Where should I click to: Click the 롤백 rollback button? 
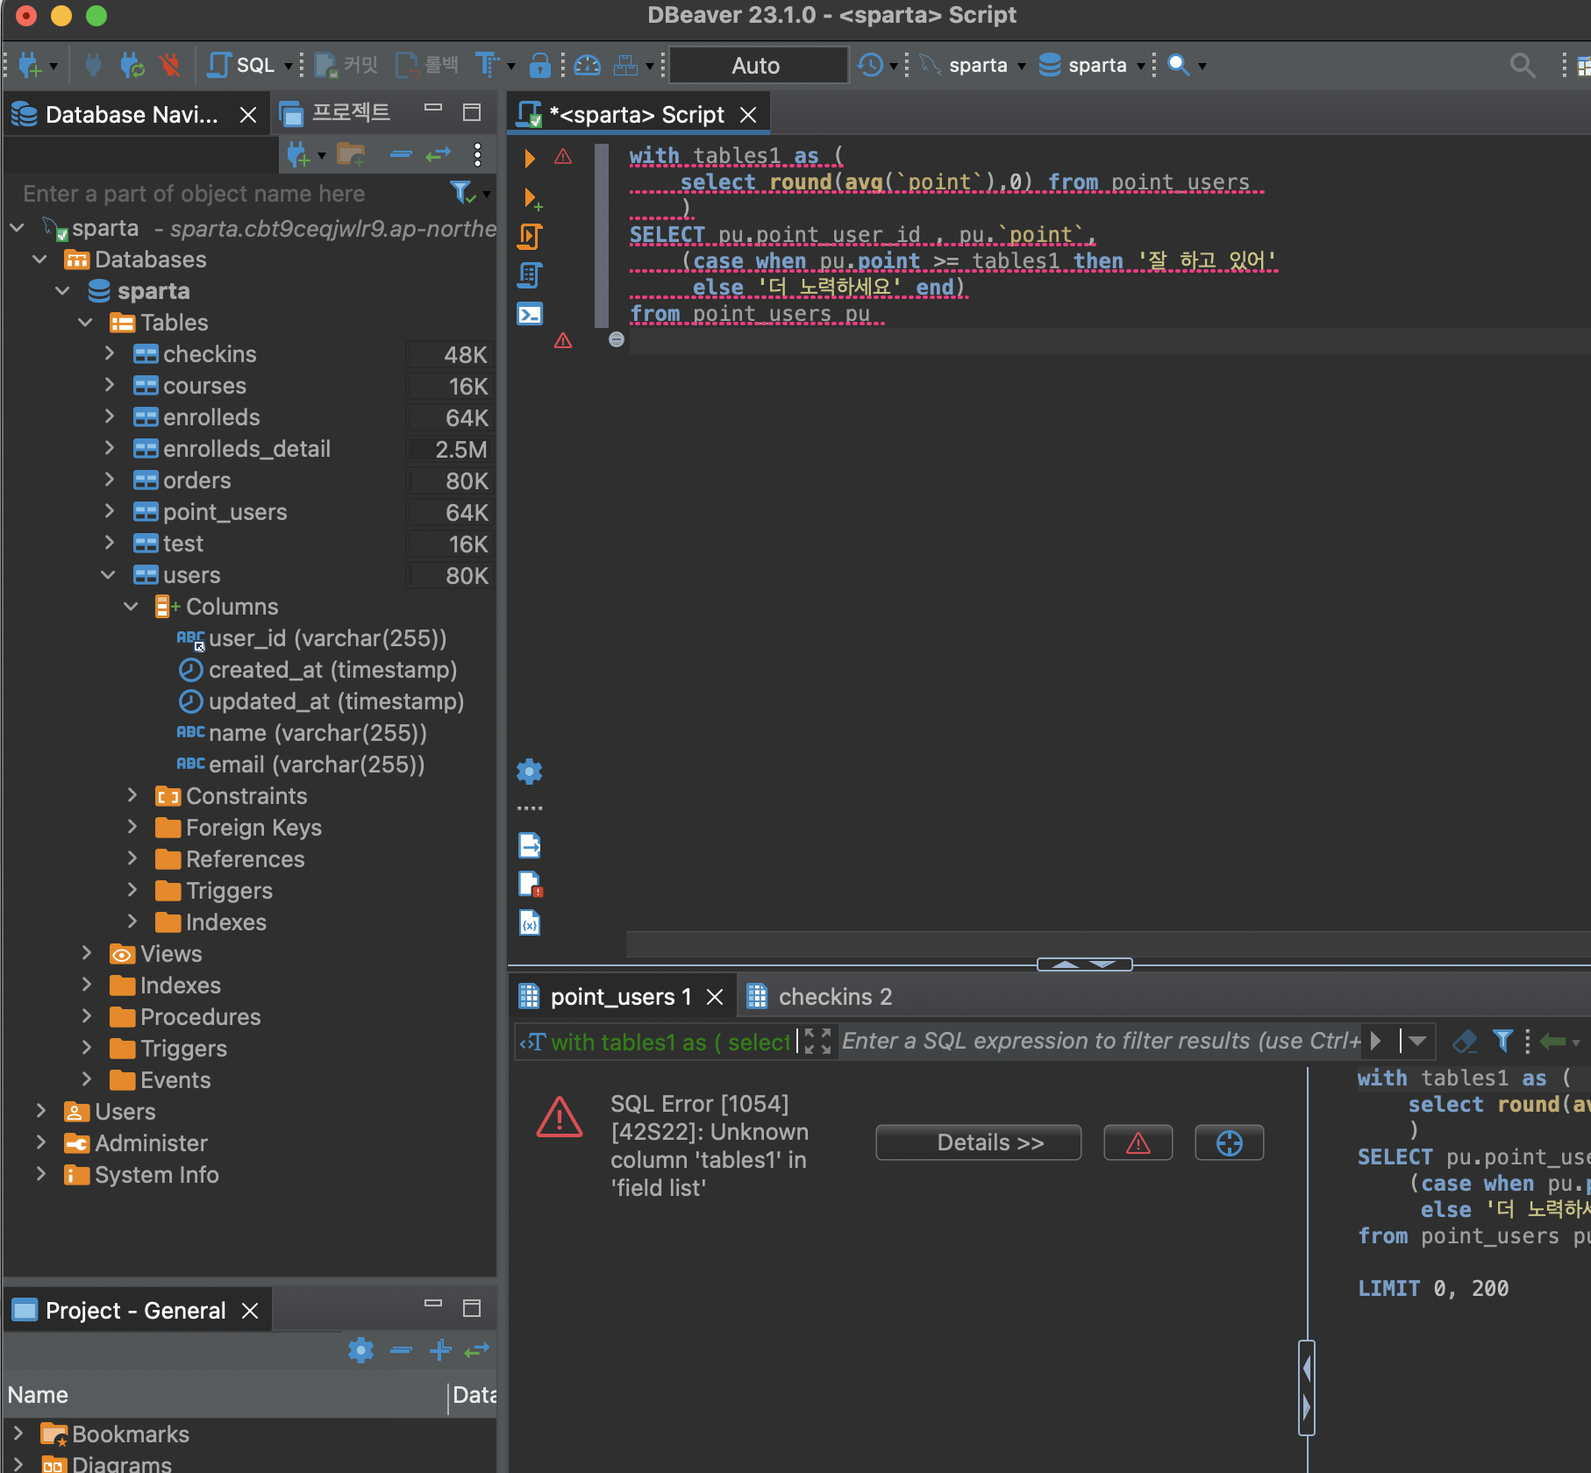(427, 65)
